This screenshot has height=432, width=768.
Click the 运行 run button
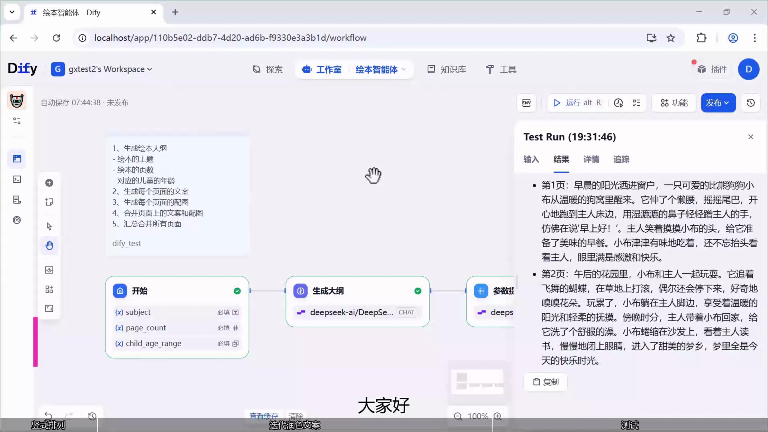point(577,103)
